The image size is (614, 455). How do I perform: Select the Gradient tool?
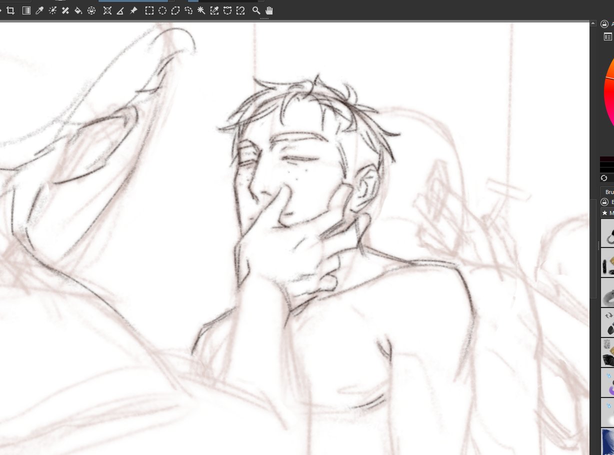(x=26, y=10)
